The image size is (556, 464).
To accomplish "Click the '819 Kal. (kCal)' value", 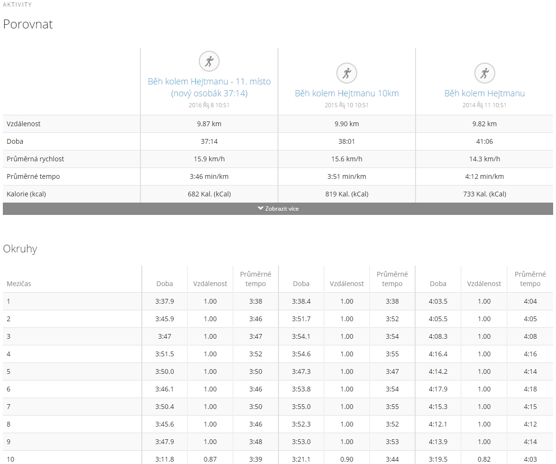I will (347, 194).
